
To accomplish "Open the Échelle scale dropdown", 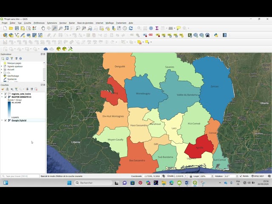I will point(186,176).
